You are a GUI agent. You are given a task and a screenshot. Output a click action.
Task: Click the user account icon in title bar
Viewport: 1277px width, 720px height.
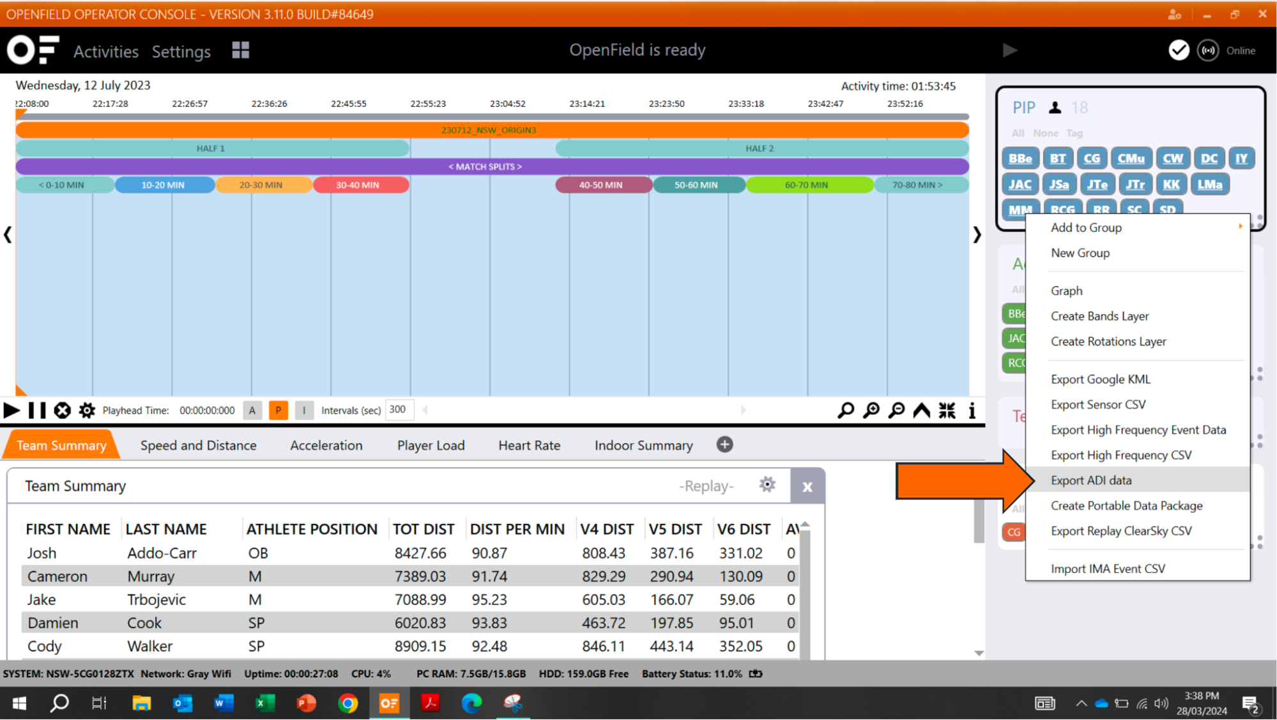pos(1174,14)
